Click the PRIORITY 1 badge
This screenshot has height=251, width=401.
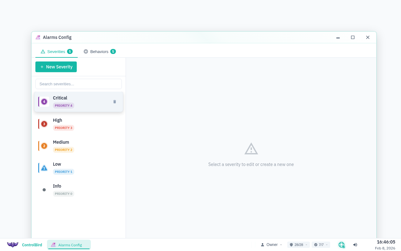point(64,172)
